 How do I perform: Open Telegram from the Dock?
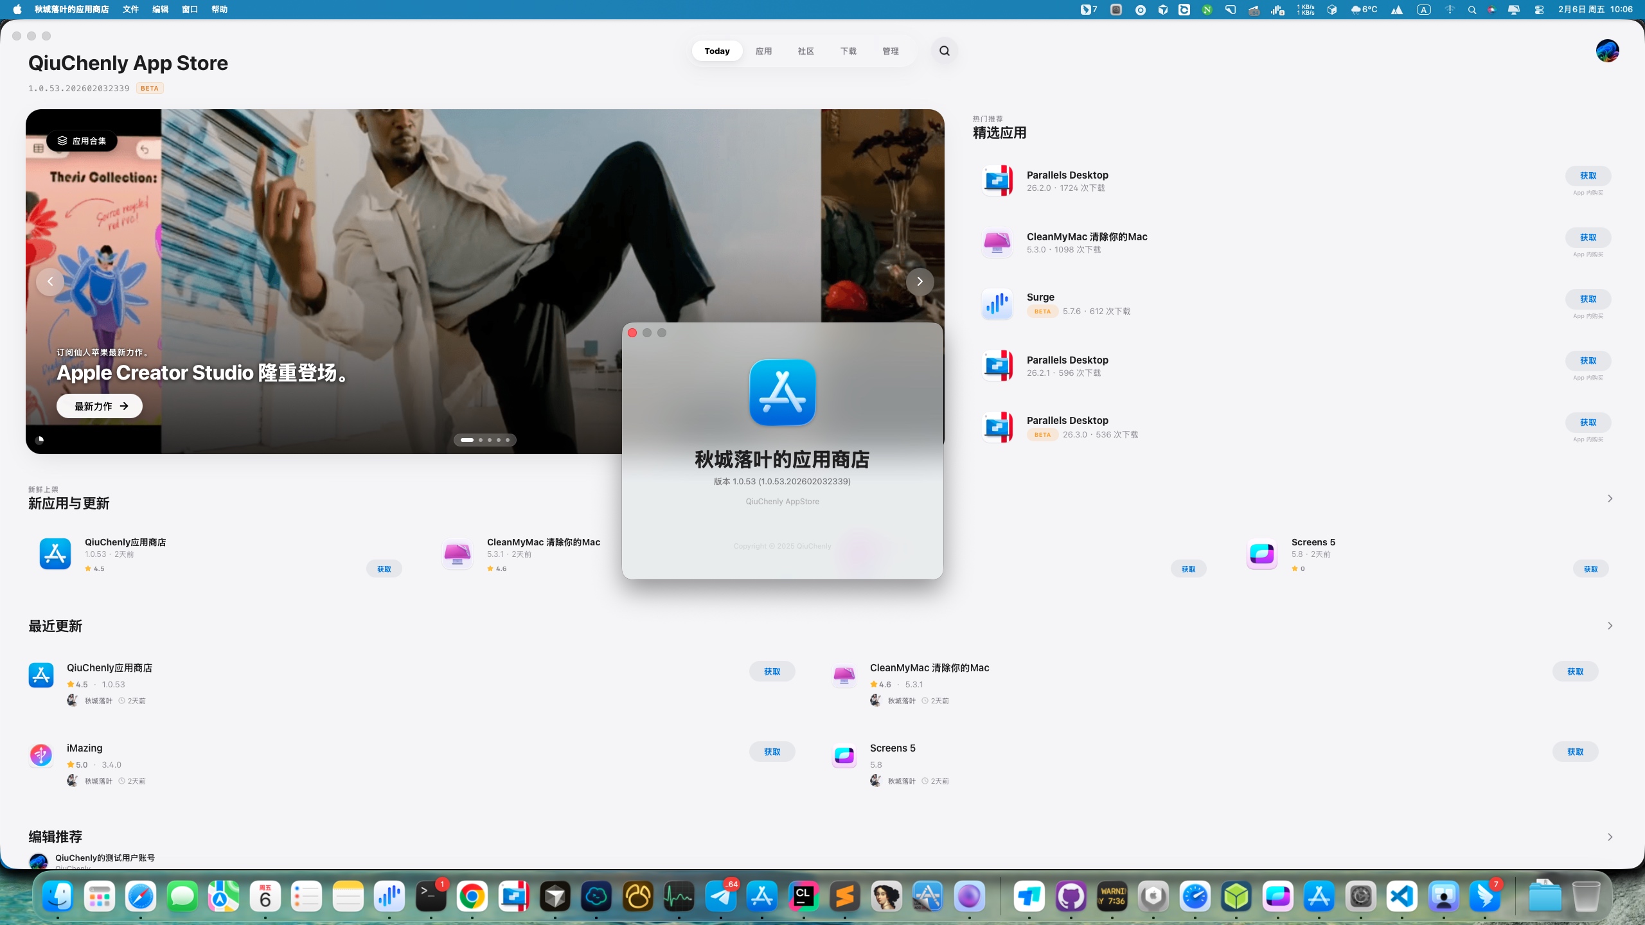[x=721, y=897]
